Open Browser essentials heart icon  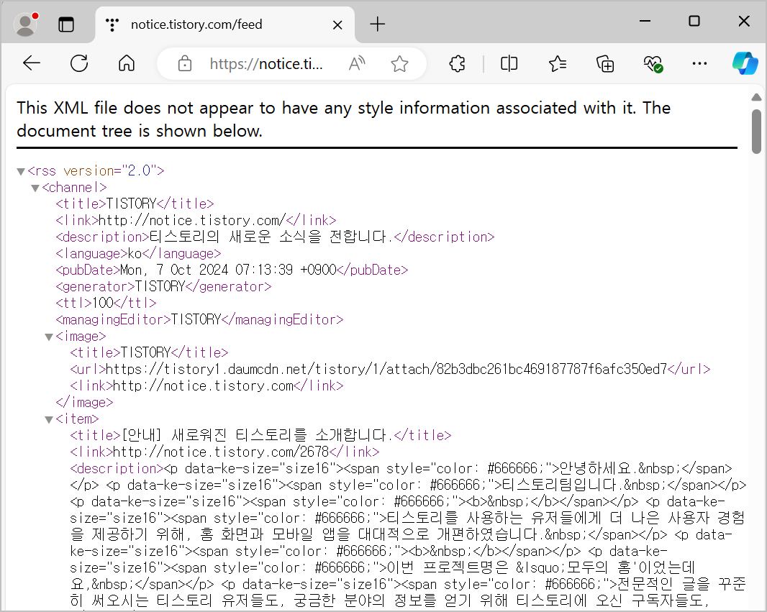pos(653,63)
